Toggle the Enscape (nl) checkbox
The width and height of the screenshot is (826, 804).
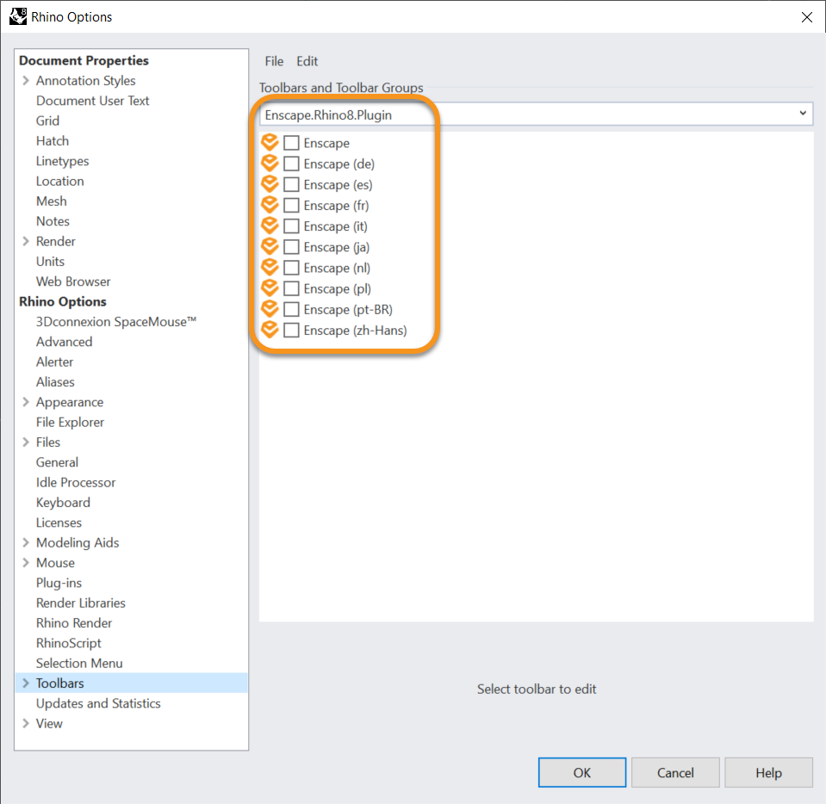(291, 268)
